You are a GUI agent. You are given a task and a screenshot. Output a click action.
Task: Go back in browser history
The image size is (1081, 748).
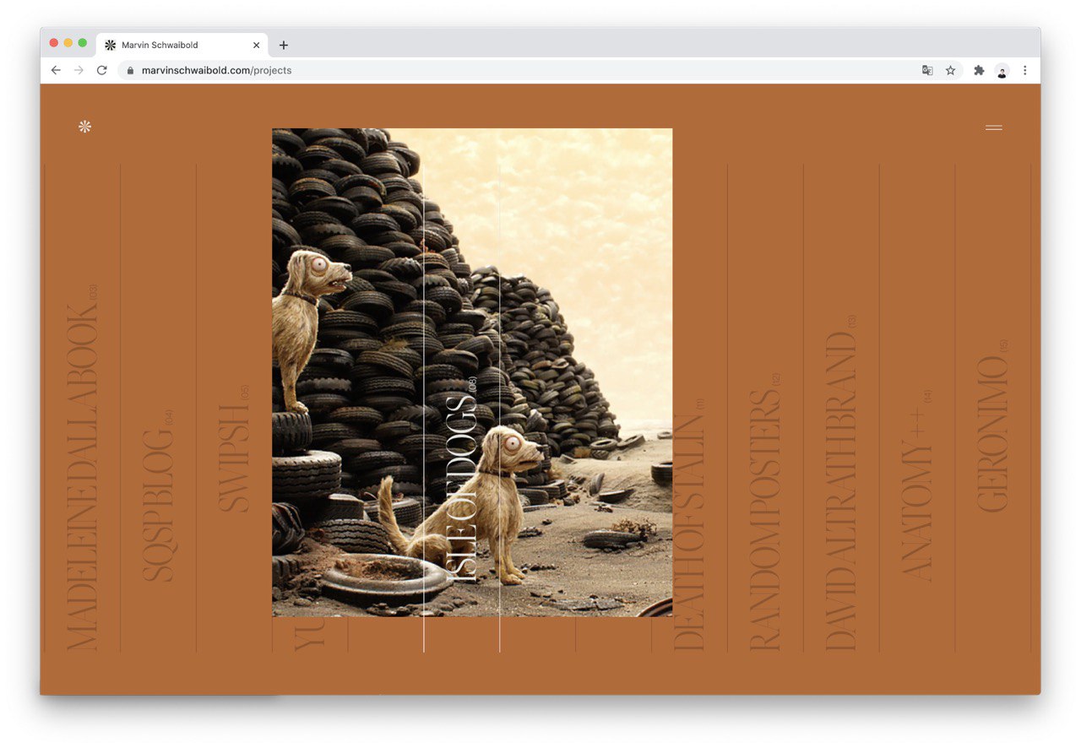[56, 70]
